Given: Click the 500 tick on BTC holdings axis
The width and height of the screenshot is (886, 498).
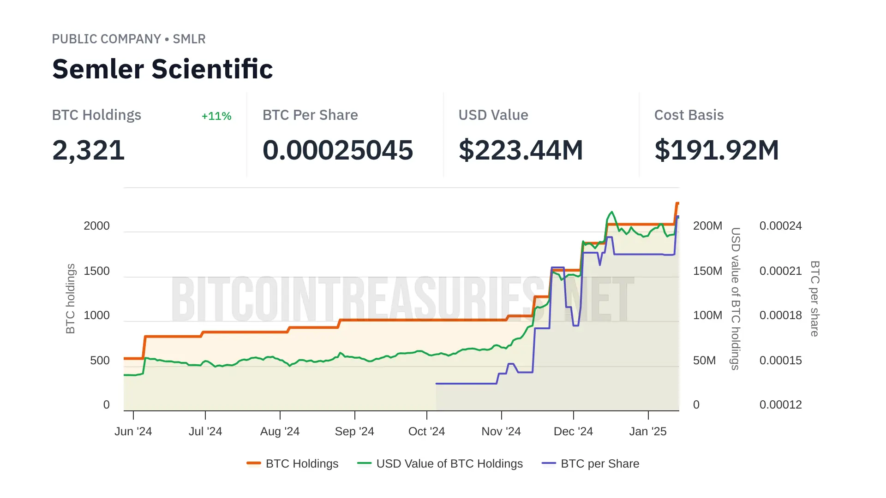Looking at the screenshot, I should point(100,361).
